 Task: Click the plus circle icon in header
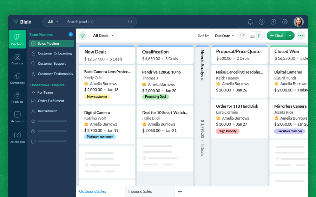click(273, 22)
